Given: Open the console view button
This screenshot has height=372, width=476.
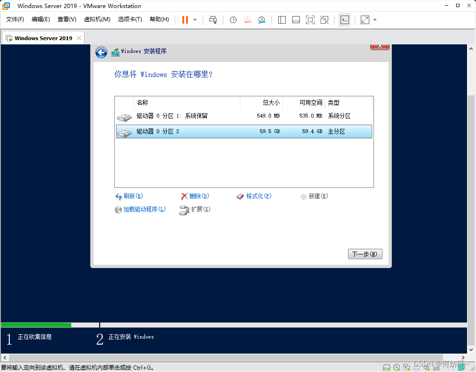Looking at the screenshot, I should [x=345, y=20].
